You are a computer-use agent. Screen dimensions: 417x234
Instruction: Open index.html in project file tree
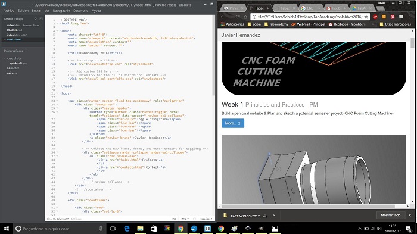pyautogui.click(x=13, y=68)
